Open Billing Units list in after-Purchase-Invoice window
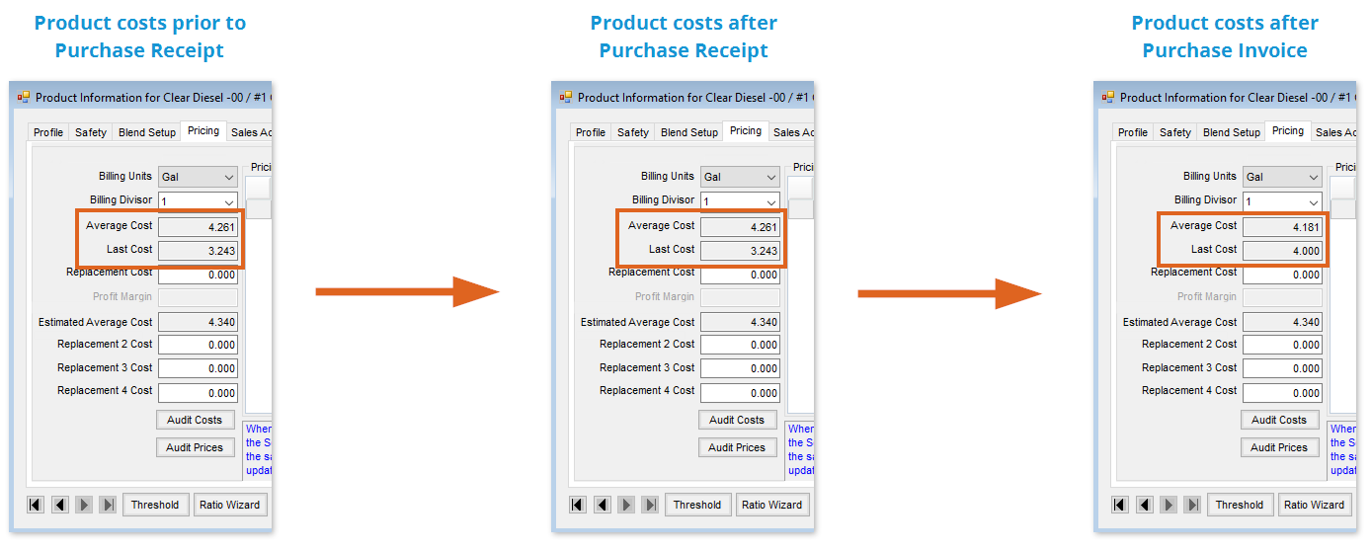This screenshot has width=1371, height=551. (x=1314, y=178)
